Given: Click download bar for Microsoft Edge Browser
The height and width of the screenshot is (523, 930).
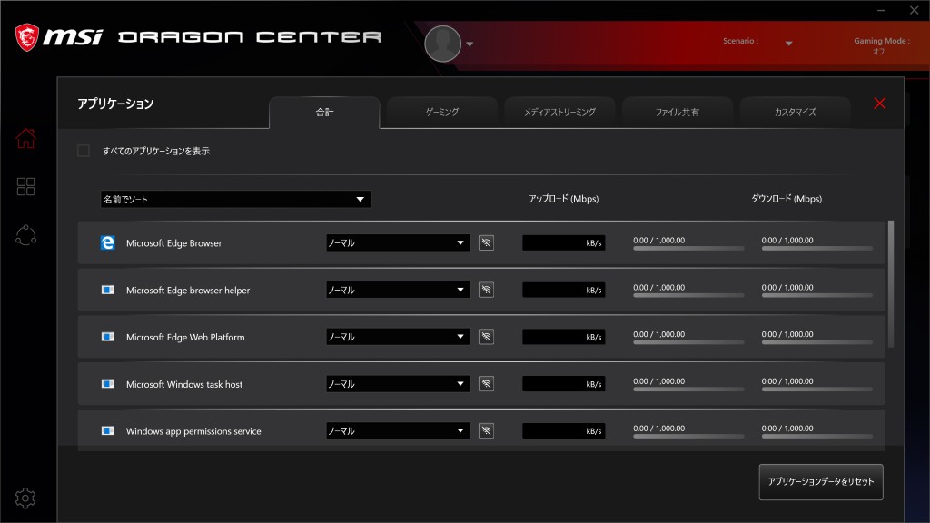Looking at the screenshot, I should coord(817,248).
